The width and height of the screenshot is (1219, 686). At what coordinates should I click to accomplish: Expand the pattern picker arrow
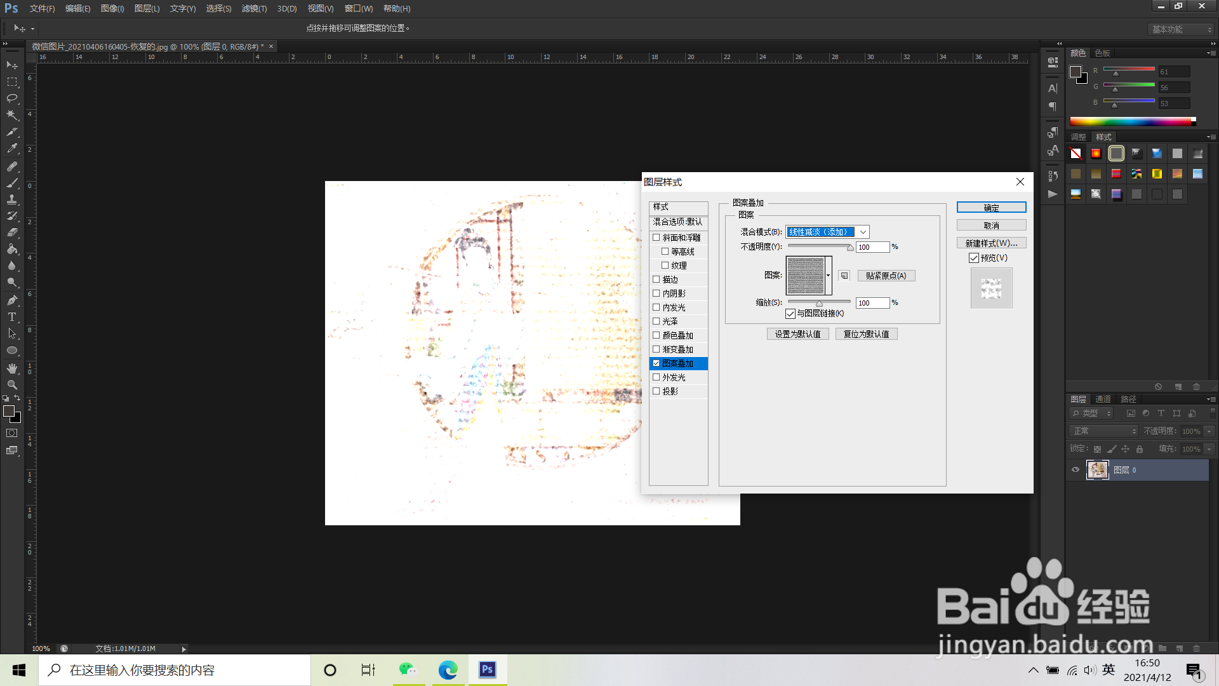[829, 276]
